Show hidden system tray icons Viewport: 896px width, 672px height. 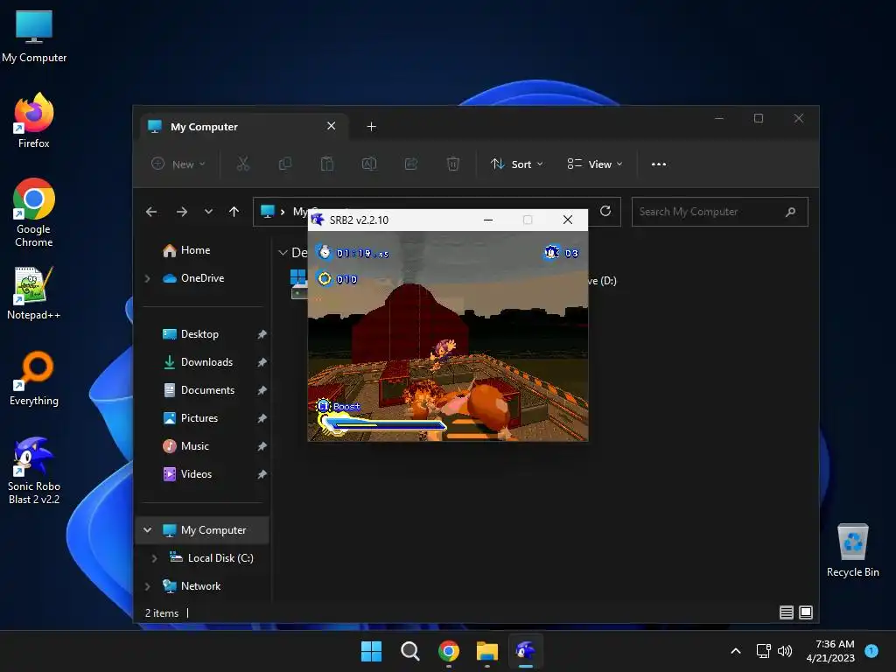[x=736, y=651]
